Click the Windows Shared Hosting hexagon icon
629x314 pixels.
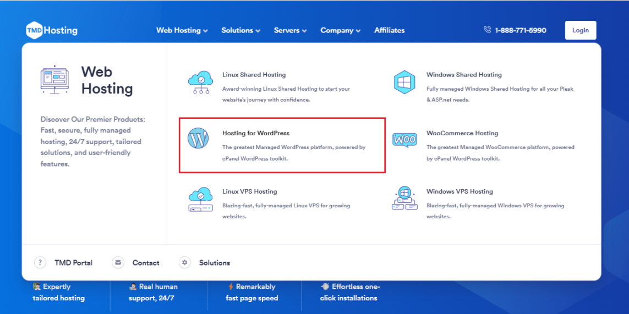click(x=404, y=82)
